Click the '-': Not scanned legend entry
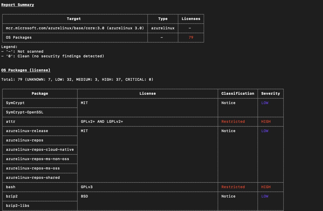The width and height of the screenshot is (323, 211). coord(22,51)
